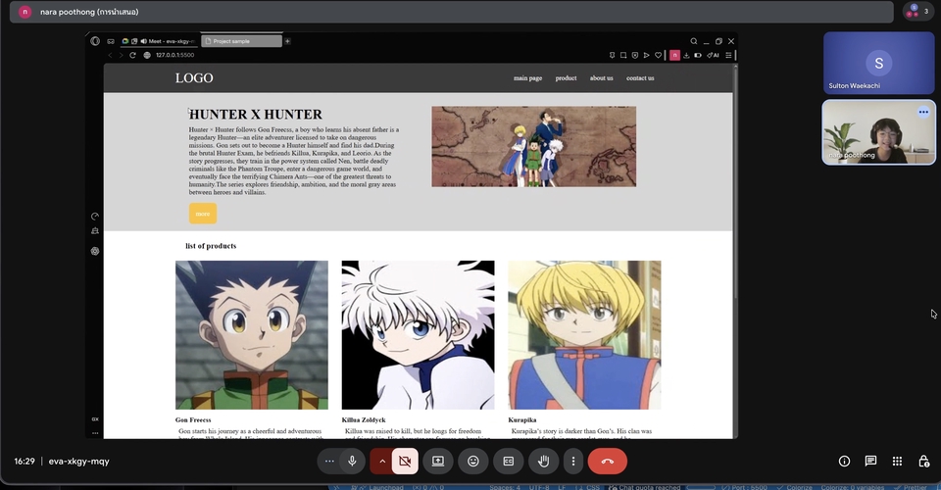
Task: Open the easy setup menu icon
Action: (728, 55)
